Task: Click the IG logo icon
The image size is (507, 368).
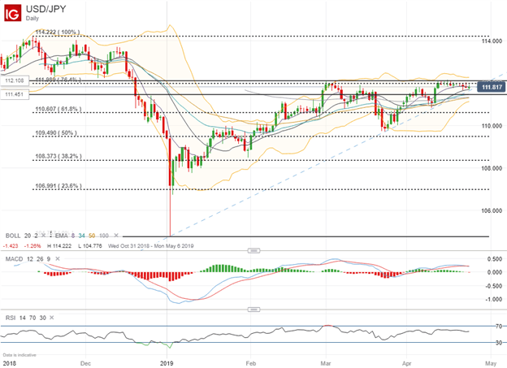Action: (x=13, y=13)
